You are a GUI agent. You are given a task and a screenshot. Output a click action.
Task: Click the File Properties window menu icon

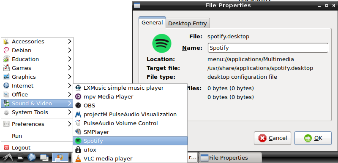coord(137,5)
